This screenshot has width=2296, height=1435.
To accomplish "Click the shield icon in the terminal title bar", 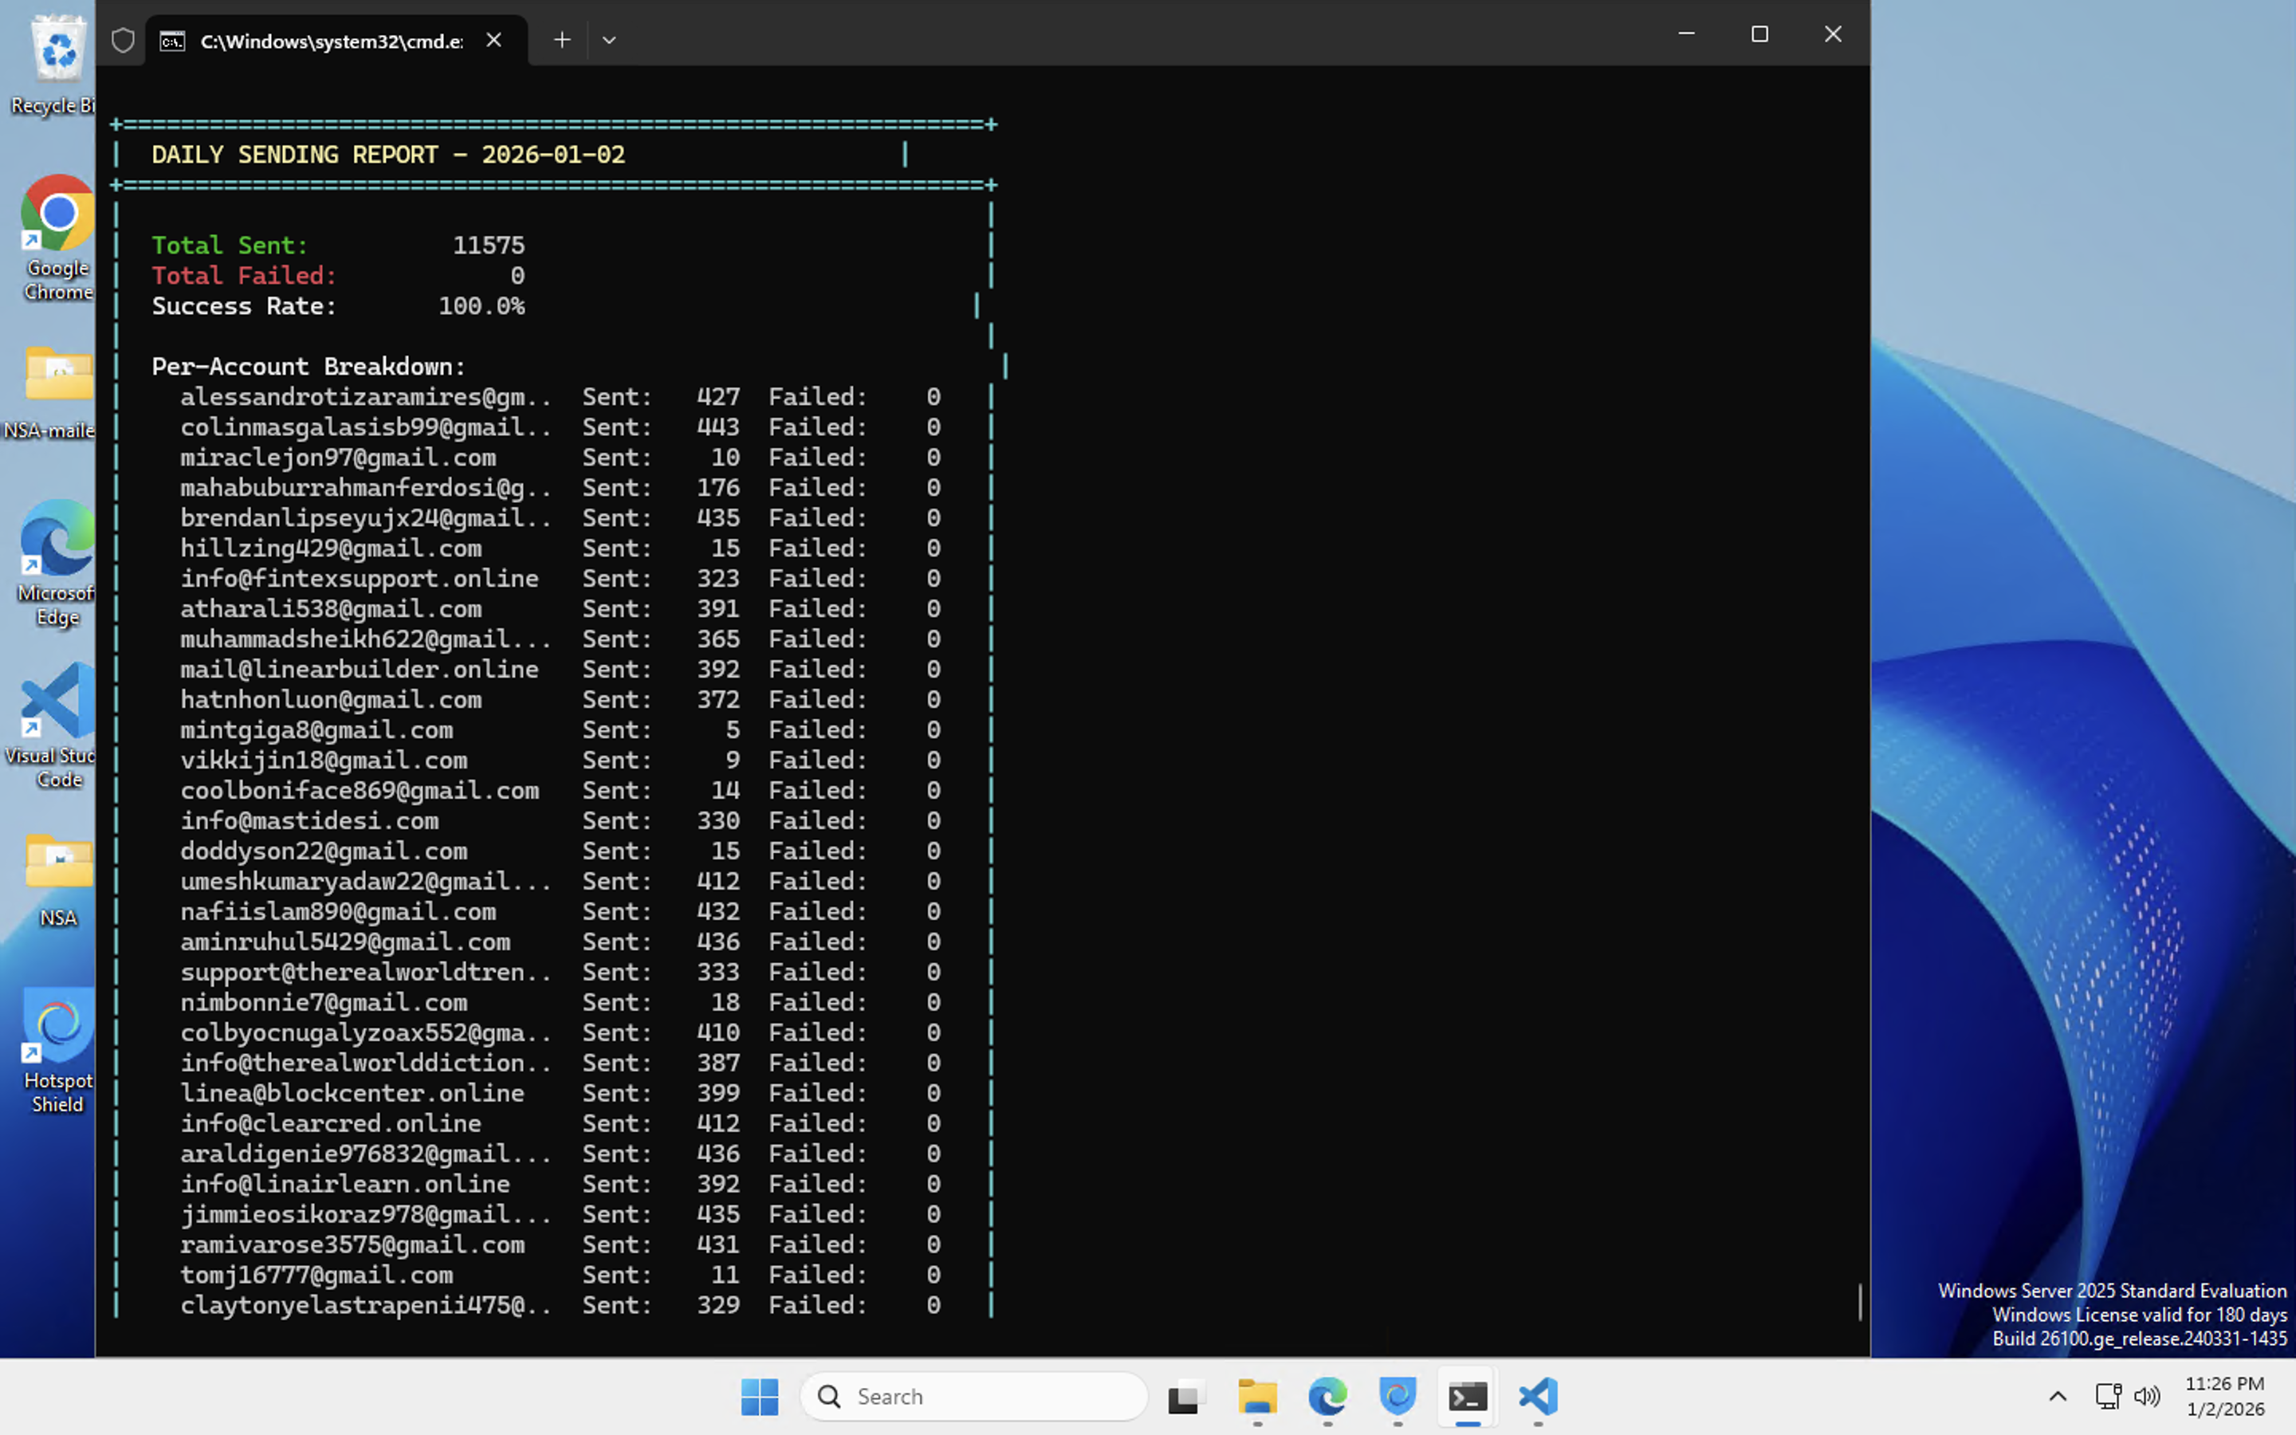I will pos(123,40).
